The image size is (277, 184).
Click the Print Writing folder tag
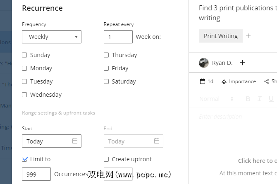[x=221, y=36]
